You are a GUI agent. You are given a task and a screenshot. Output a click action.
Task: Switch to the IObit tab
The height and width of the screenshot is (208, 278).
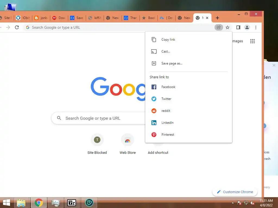point(23,18)
